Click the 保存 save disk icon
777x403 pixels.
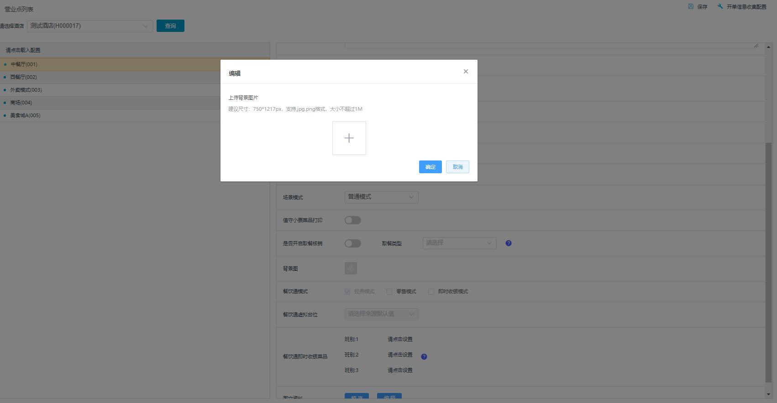tap(691, 6)
